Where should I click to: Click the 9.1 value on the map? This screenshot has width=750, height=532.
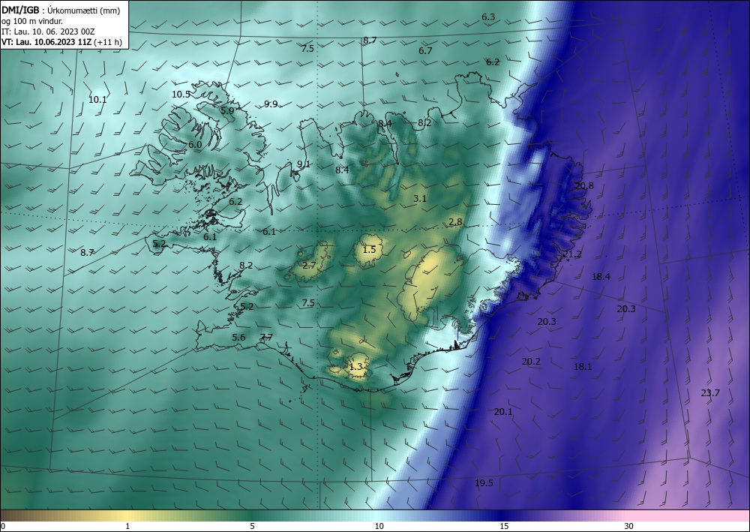[303, 164]
